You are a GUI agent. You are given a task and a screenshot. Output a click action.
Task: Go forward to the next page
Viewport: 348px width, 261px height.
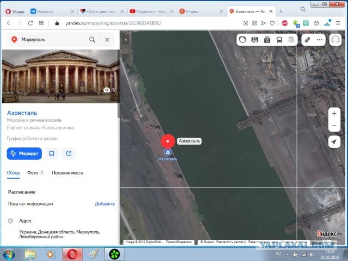click(20, 23)
